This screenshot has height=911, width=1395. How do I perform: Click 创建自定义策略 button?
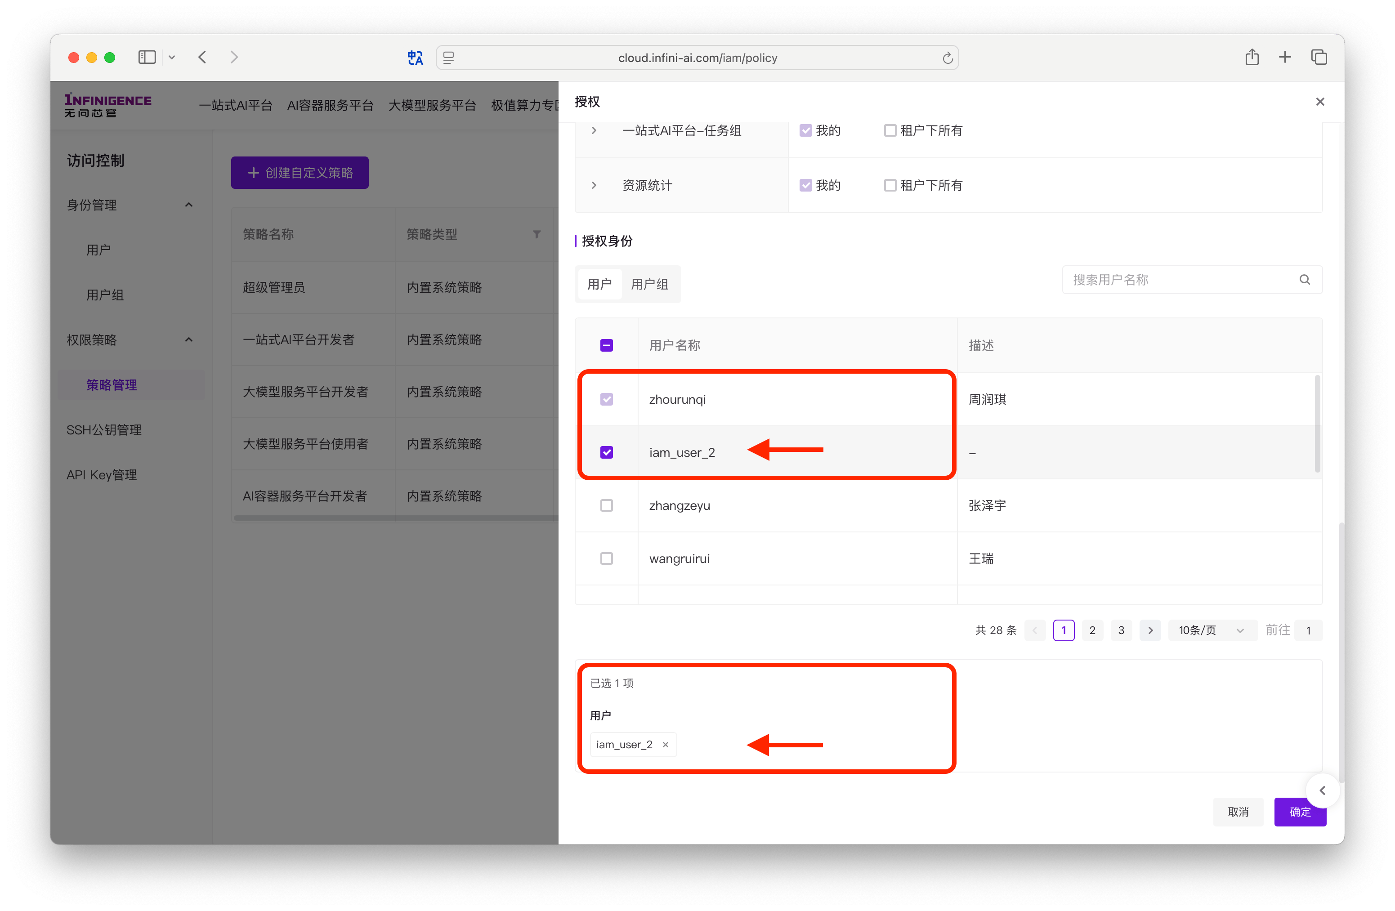click(x=300, y=172)
